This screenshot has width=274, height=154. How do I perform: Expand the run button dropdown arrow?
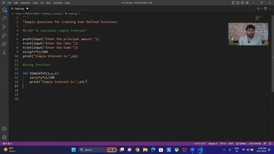261,9
